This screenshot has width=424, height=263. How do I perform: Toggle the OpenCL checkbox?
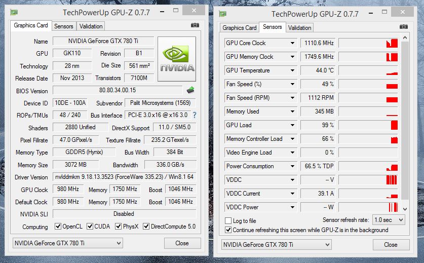pos(58,226)
